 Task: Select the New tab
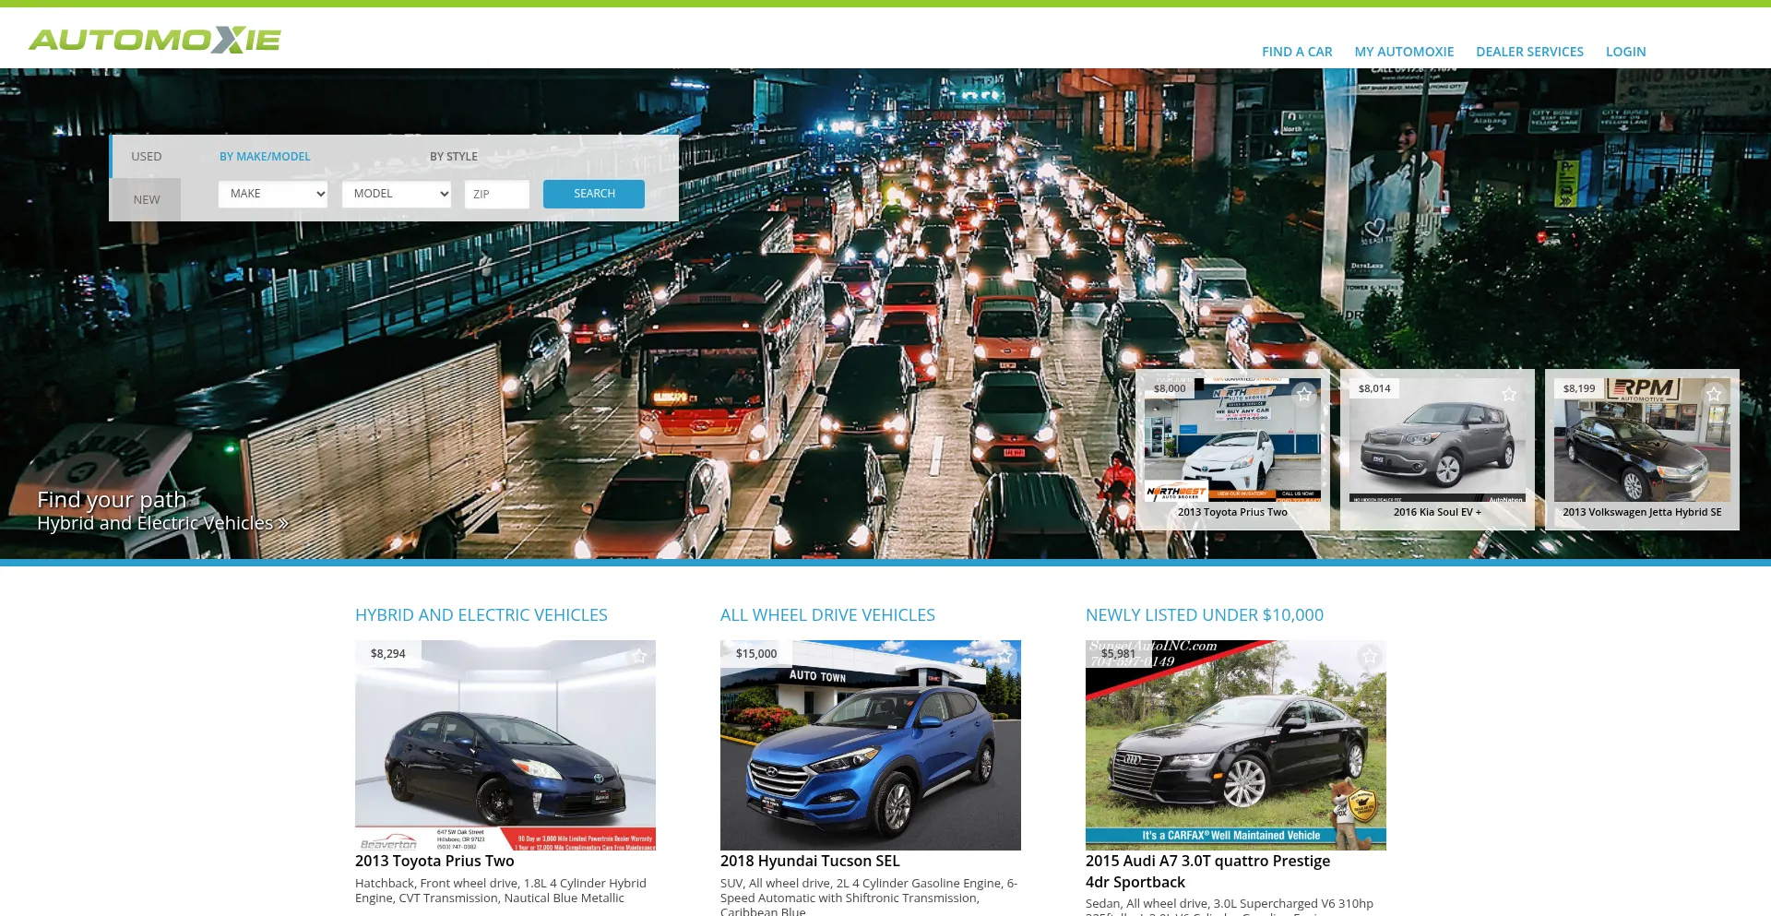[146, 199]
